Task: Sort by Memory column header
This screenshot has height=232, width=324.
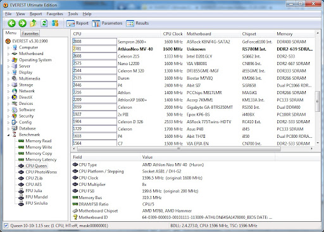Action: [x=295, y=34]
